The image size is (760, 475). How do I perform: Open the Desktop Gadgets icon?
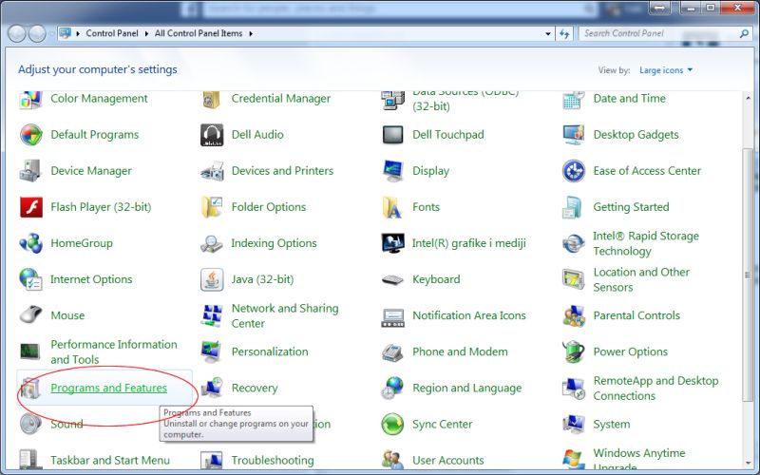coord(574,135)
